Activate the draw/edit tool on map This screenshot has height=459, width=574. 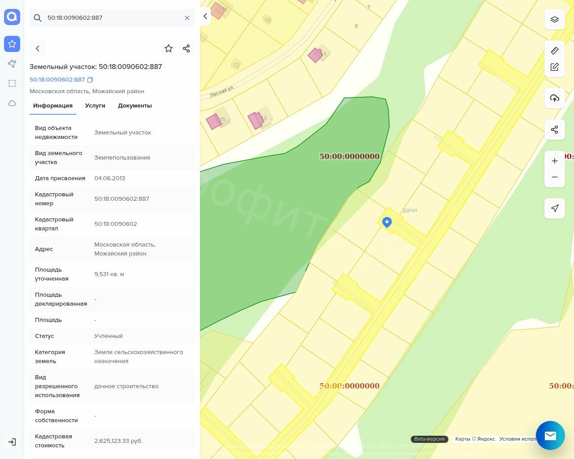pyautogui.click(x=554, y=67)
